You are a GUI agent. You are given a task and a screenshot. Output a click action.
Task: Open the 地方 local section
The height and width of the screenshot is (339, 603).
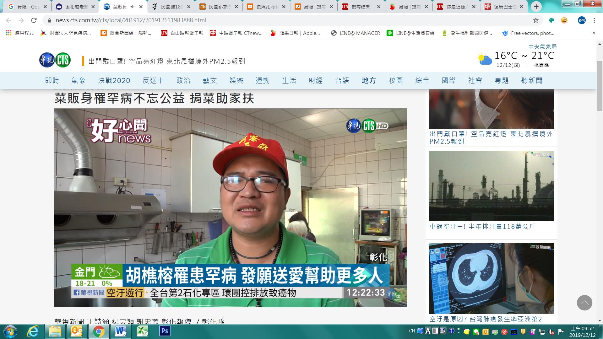tap(369, 81)
